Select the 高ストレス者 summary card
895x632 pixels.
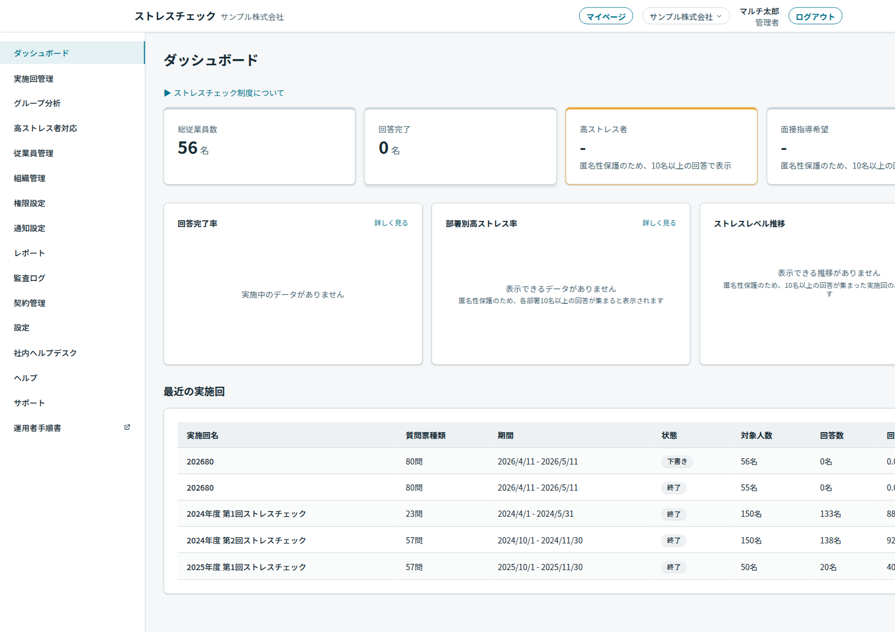[662, 147]
